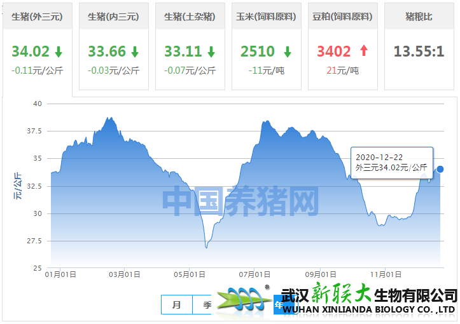Image resolution: width=460 pixels, height=324 pixels.
Task: Click the 2020-12-22 price tooltip
Action: point(391,162)
